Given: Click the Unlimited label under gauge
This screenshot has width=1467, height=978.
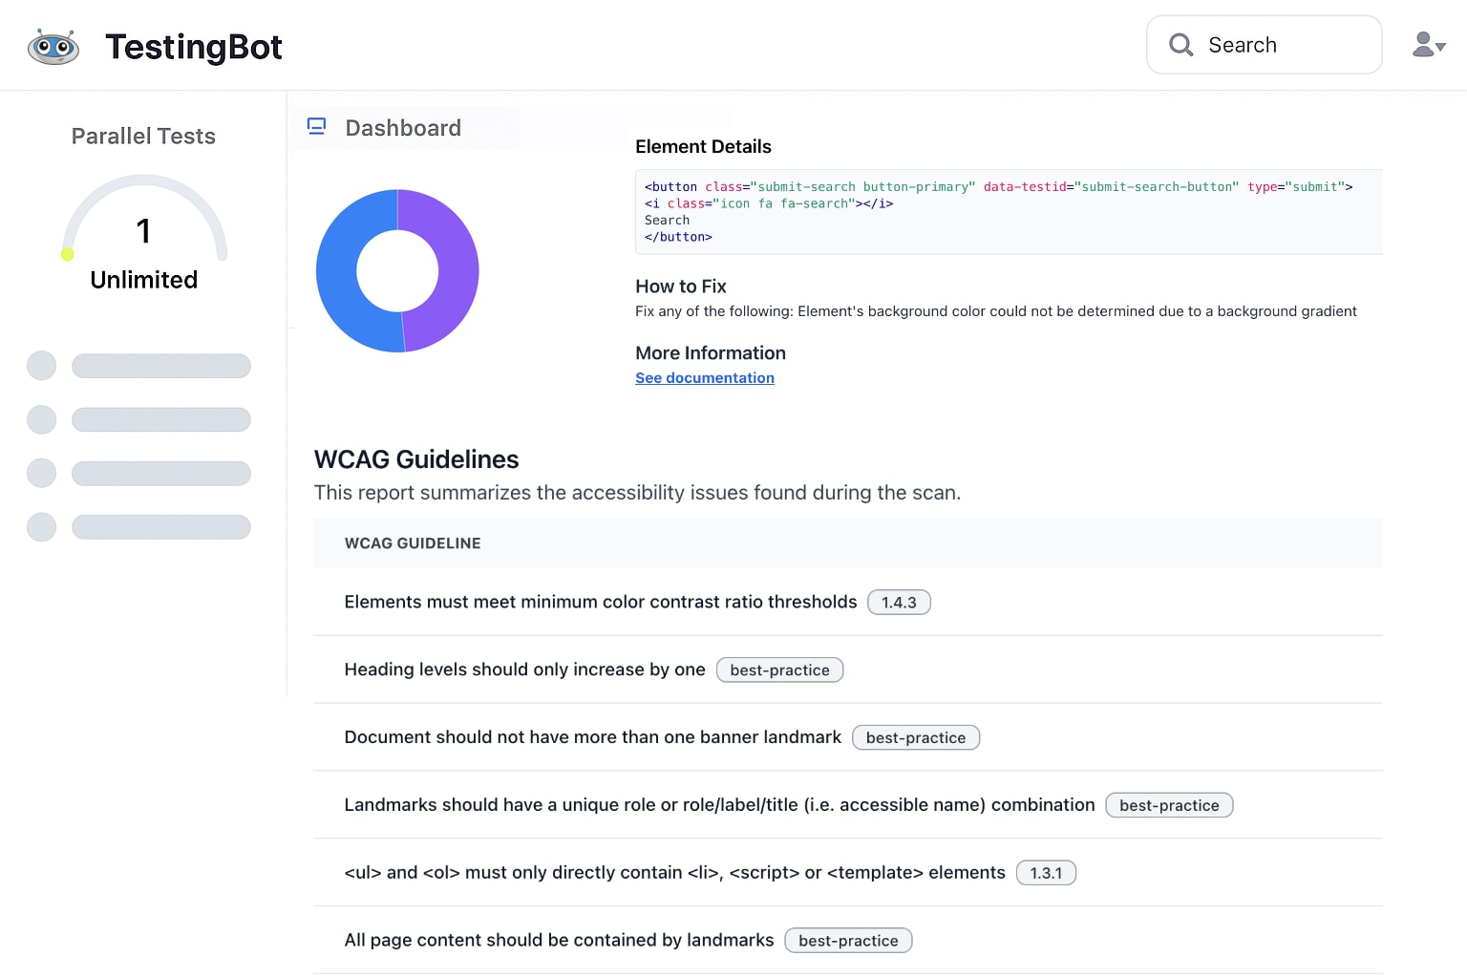Looking at the screenshot, I should 144,280.
